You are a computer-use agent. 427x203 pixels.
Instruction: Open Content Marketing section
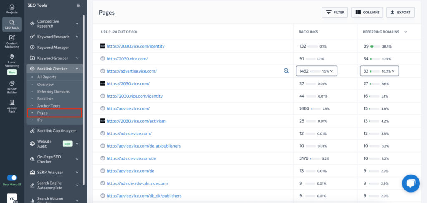click(12, 41)
